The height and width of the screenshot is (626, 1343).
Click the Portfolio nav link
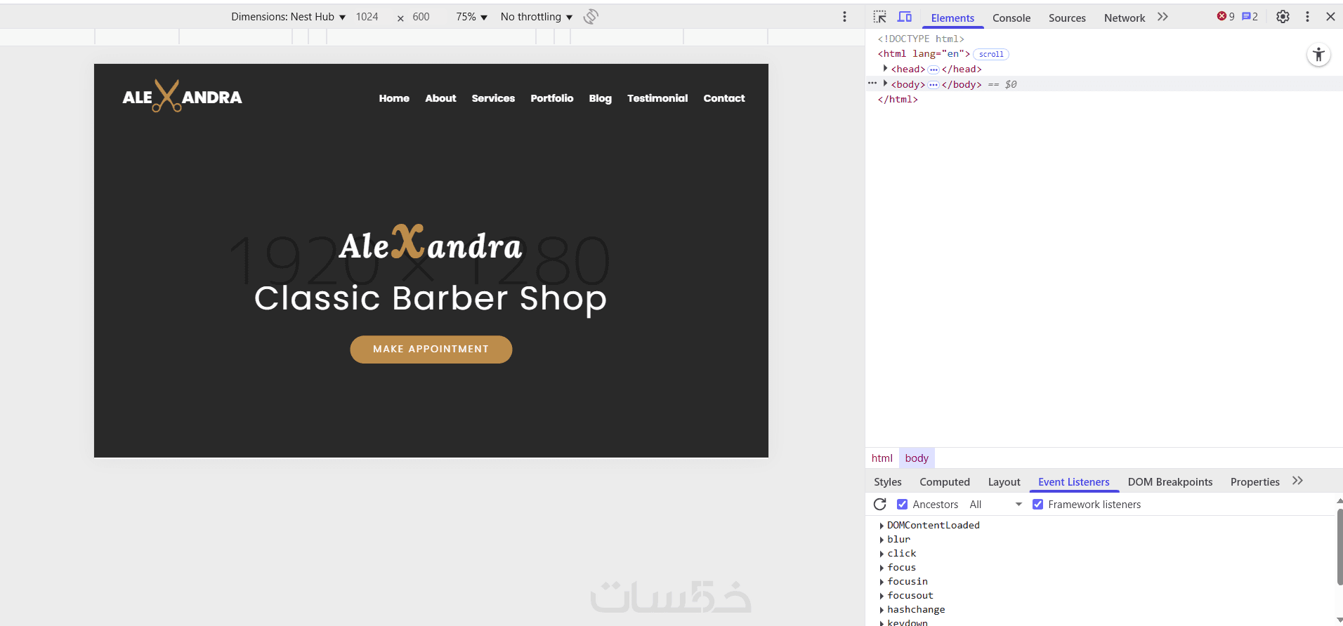click(x=551, y=98)
